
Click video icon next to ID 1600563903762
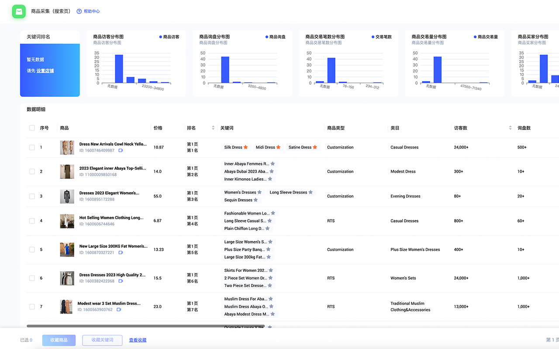click(x=119, y=310)
